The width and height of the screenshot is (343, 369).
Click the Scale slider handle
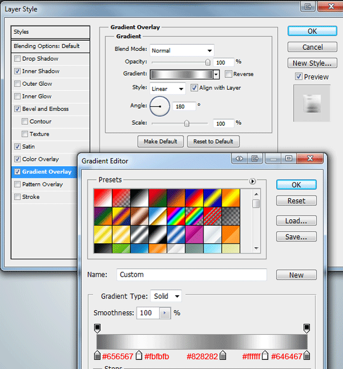(186, 124)
